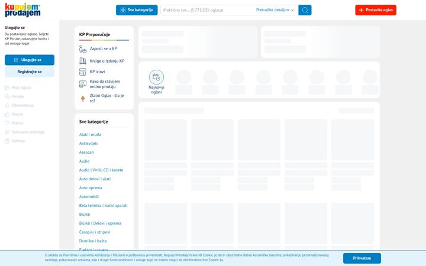
Task: Select Bicikli | Delovi i oprema category
Action: point(100,223)
